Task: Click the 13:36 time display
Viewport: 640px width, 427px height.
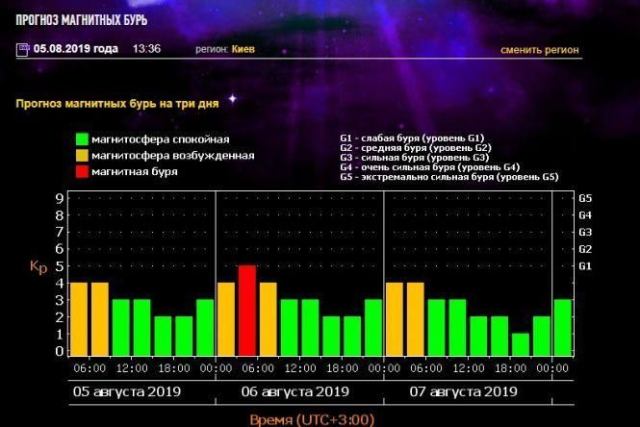Action: tap(146, 49)
